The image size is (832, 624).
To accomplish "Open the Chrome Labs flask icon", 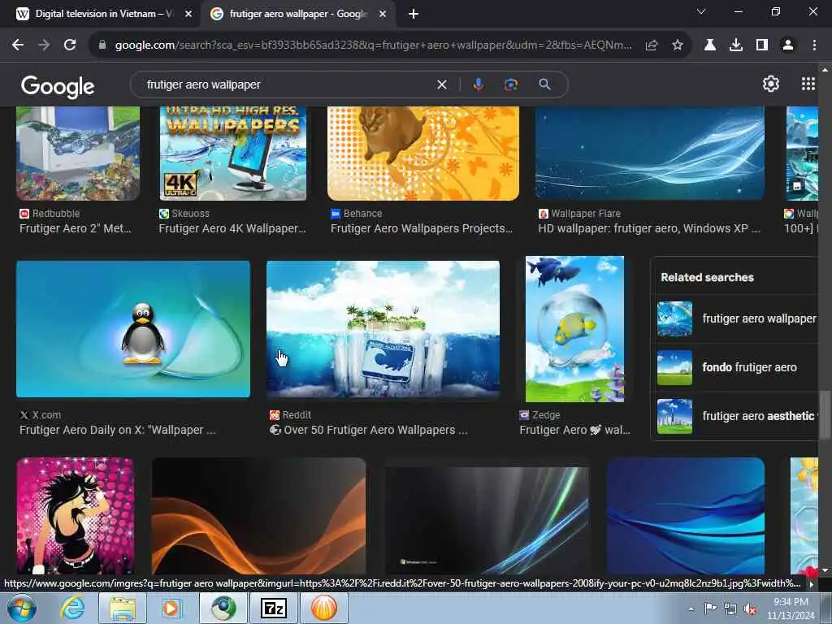I will pyautogui.click(x=710, y=45).
